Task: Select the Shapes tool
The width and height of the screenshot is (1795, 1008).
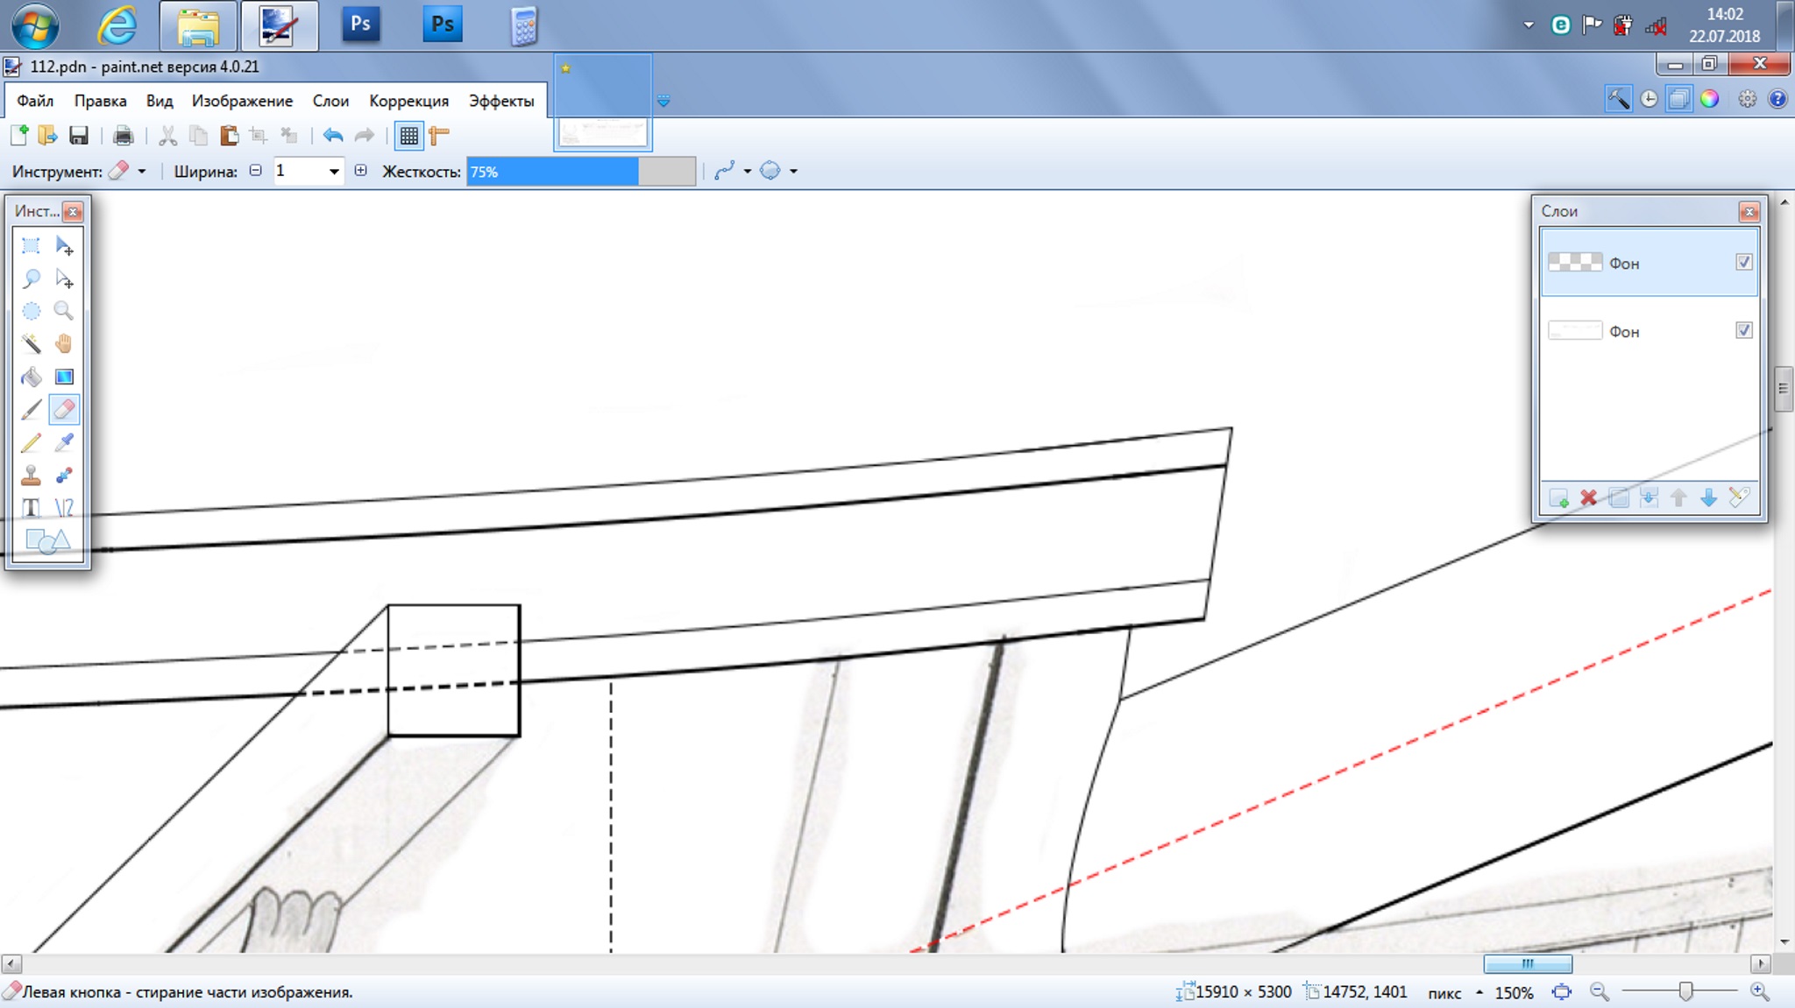Action: [47, 541]
